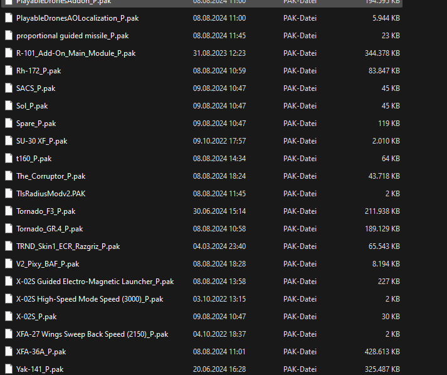Click file icon of X-02S High-Speed Mode Speed pak
This screenshot has width=447, height=375.
tap(9, 299)
